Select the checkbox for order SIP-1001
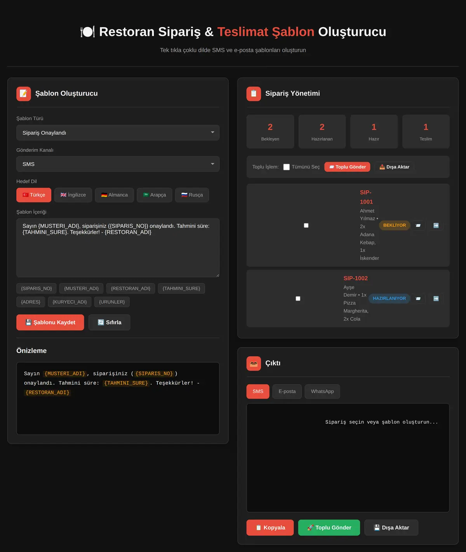Image resolution: width=466 pixels, height=552 pixels. 306,226
